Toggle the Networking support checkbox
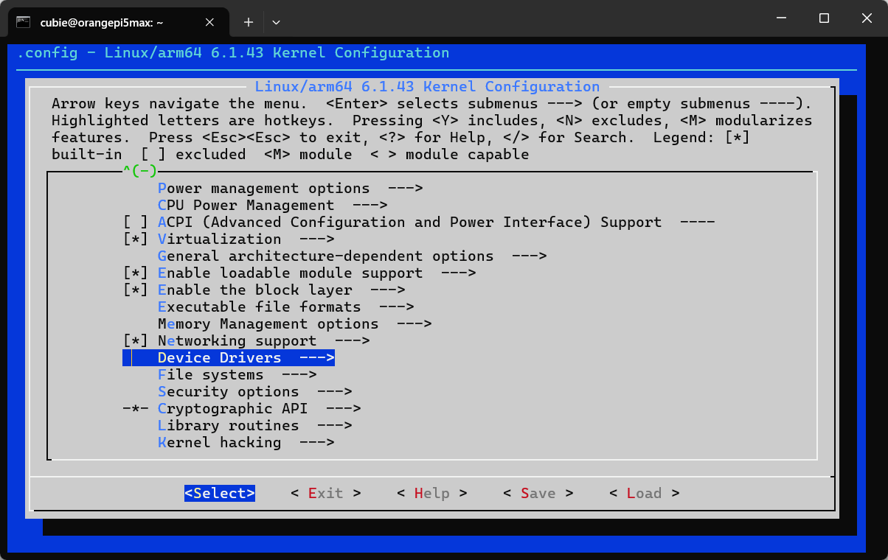Viewport: 888px width, 560px height. point(136,341)
